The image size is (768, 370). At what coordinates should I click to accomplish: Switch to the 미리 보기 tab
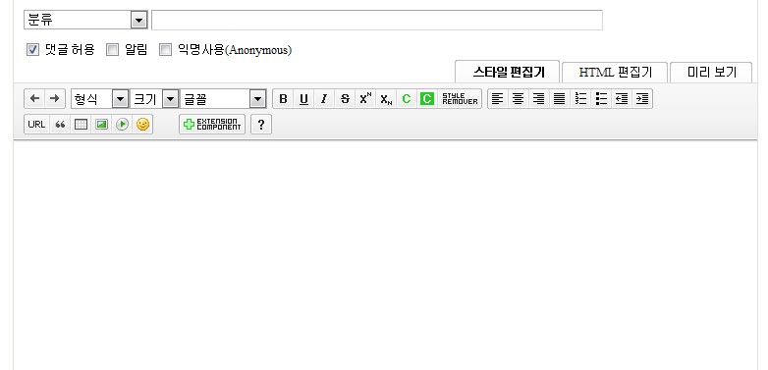click(x=711, y=73)
